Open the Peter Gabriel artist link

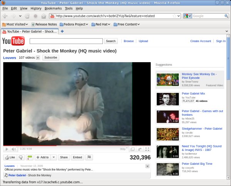tap(17, 175)
